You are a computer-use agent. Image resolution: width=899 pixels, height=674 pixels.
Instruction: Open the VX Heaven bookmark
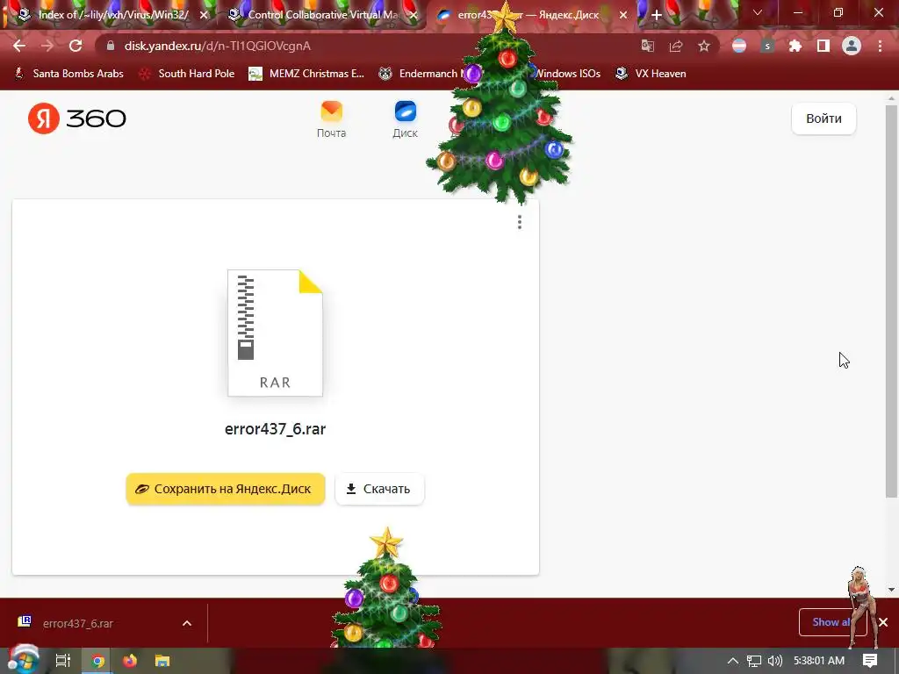(651, 74)
